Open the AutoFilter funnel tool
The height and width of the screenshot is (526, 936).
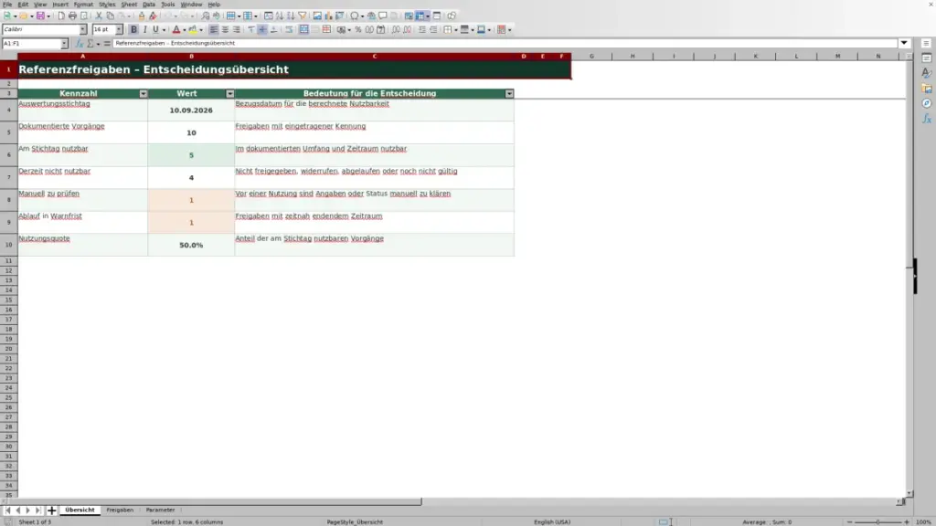point(303,16)
